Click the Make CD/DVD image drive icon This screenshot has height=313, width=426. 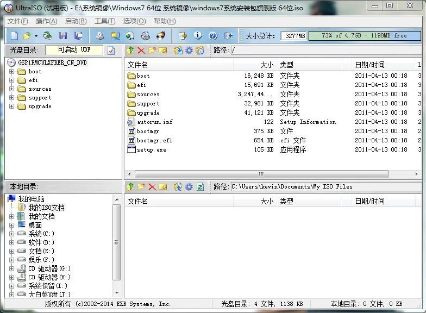100,36
